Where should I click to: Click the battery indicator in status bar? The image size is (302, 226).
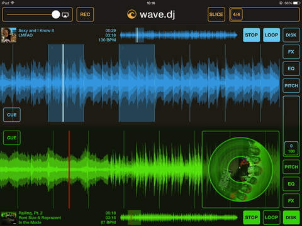coord(296,3)
